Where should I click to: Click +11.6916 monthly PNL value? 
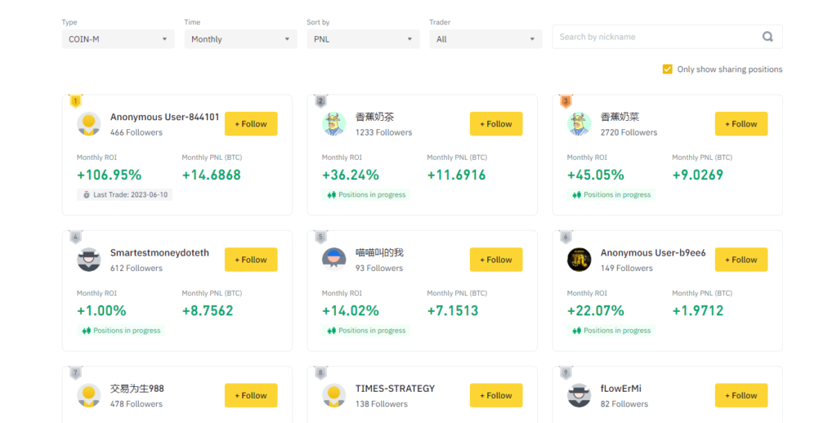456,175
